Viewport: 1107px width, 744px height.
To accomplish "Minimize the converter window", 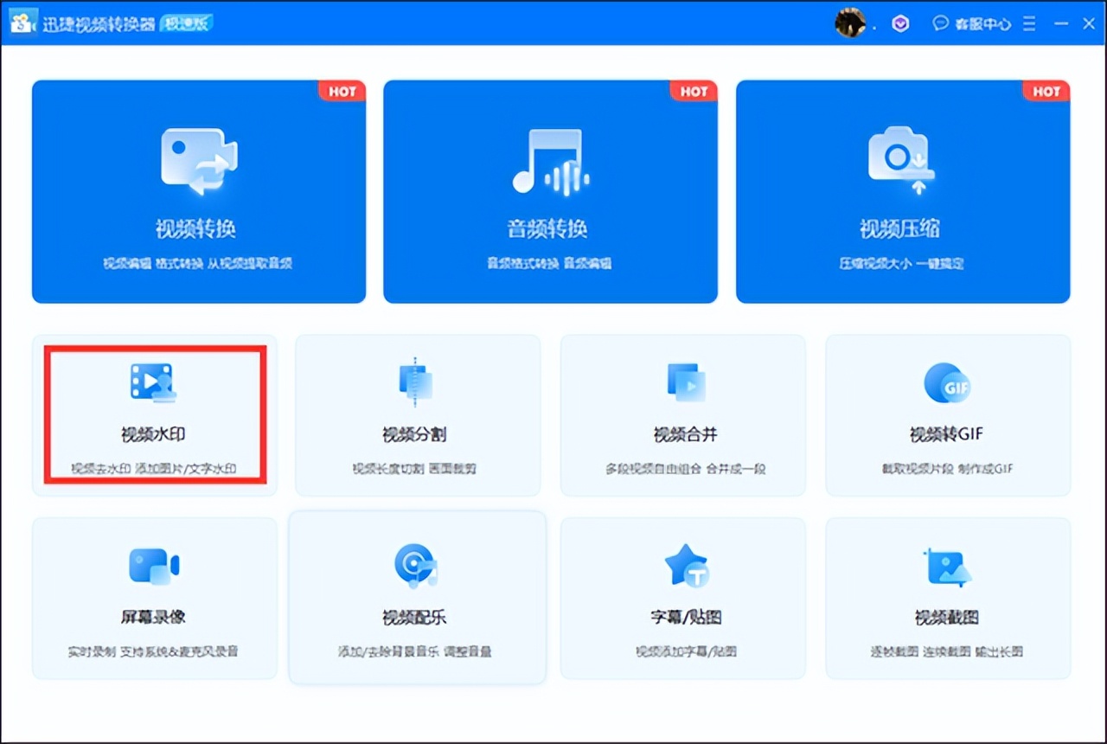I will [1061, 24].
